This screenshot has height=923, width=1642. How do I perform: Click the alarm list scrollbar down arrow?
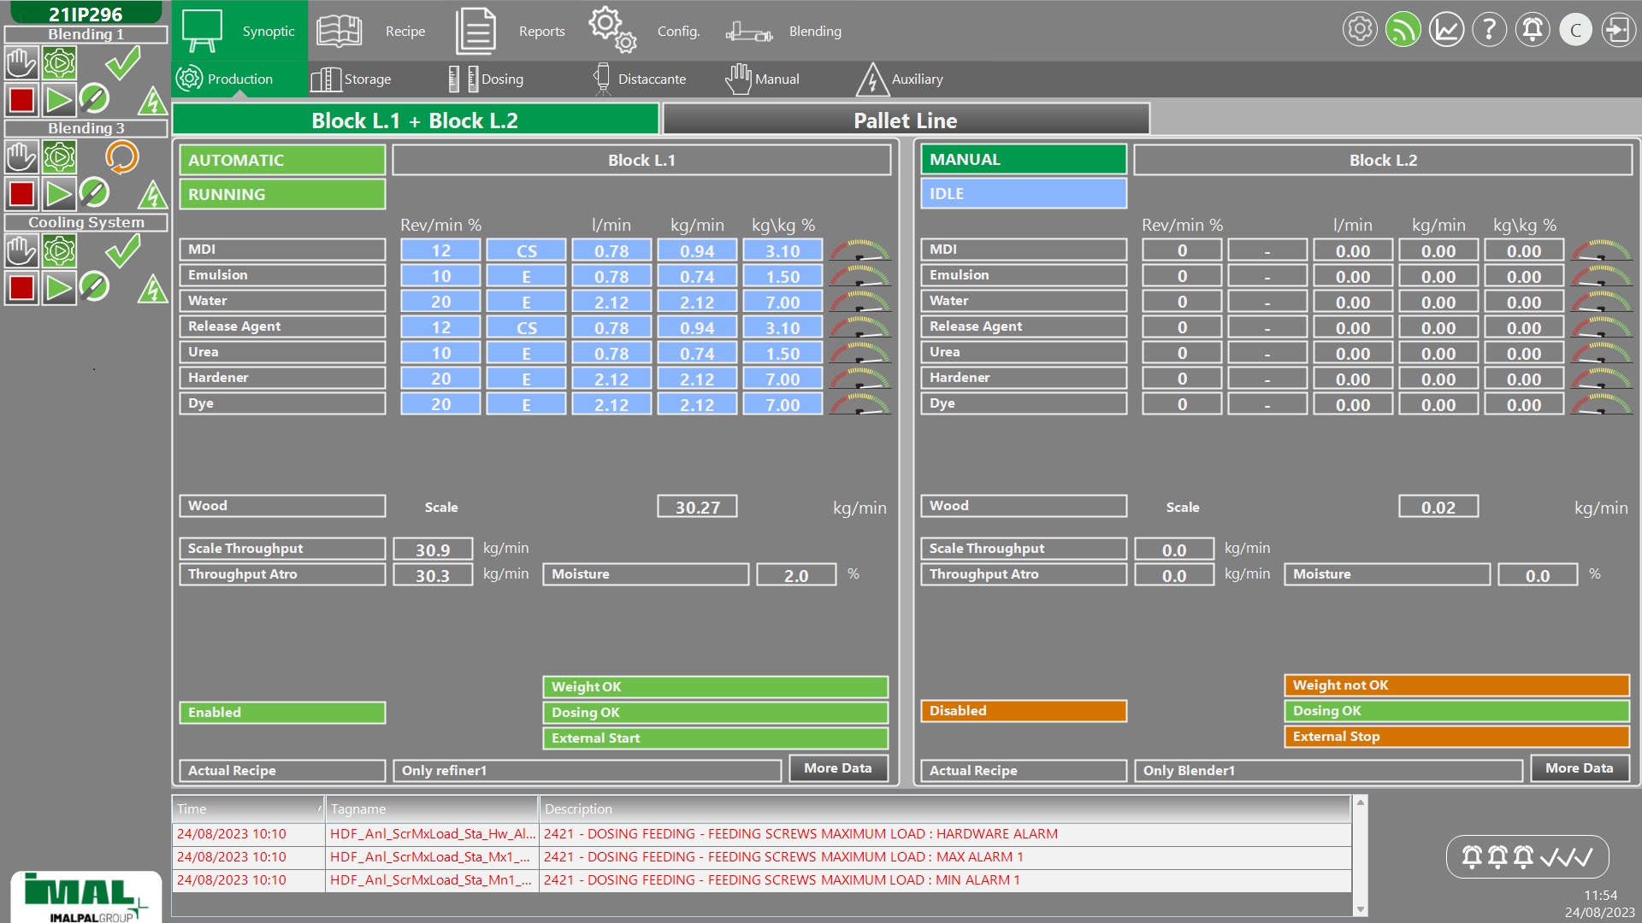tap(1360, 909)
